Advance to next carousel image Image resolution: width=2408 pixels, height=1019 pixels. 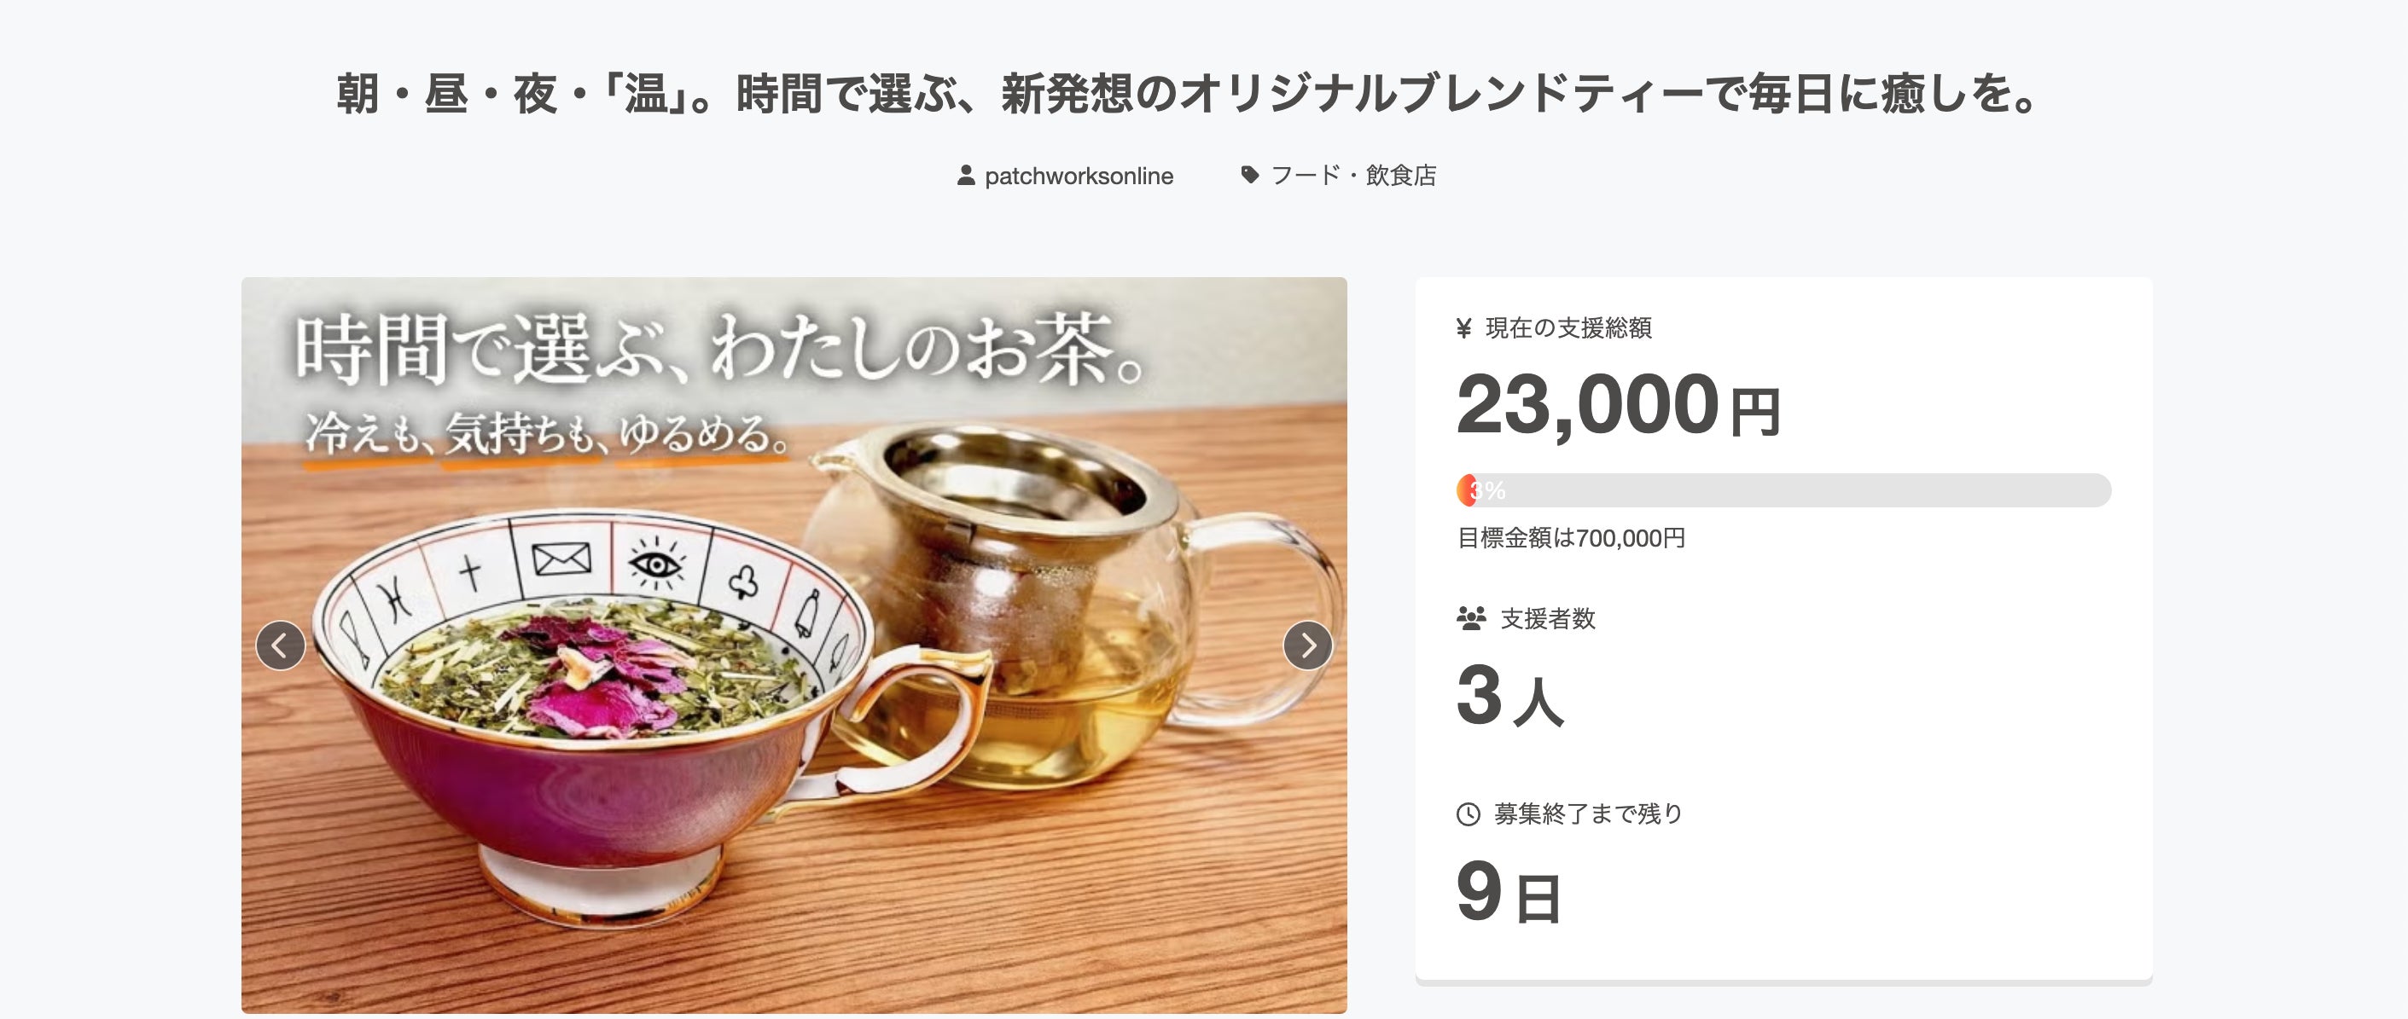click(1307, 646)
